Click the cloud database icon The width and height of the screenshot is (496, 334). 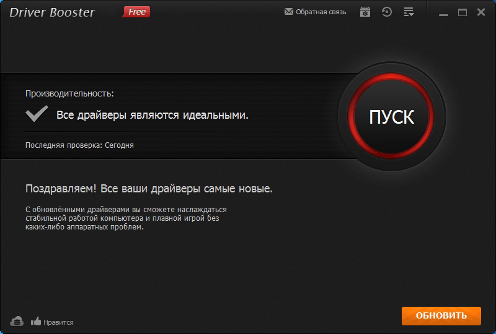[17, 322]
